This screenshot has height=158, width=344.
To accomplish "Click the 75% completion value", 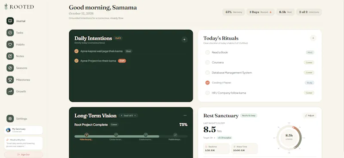I will click(183, 125).
